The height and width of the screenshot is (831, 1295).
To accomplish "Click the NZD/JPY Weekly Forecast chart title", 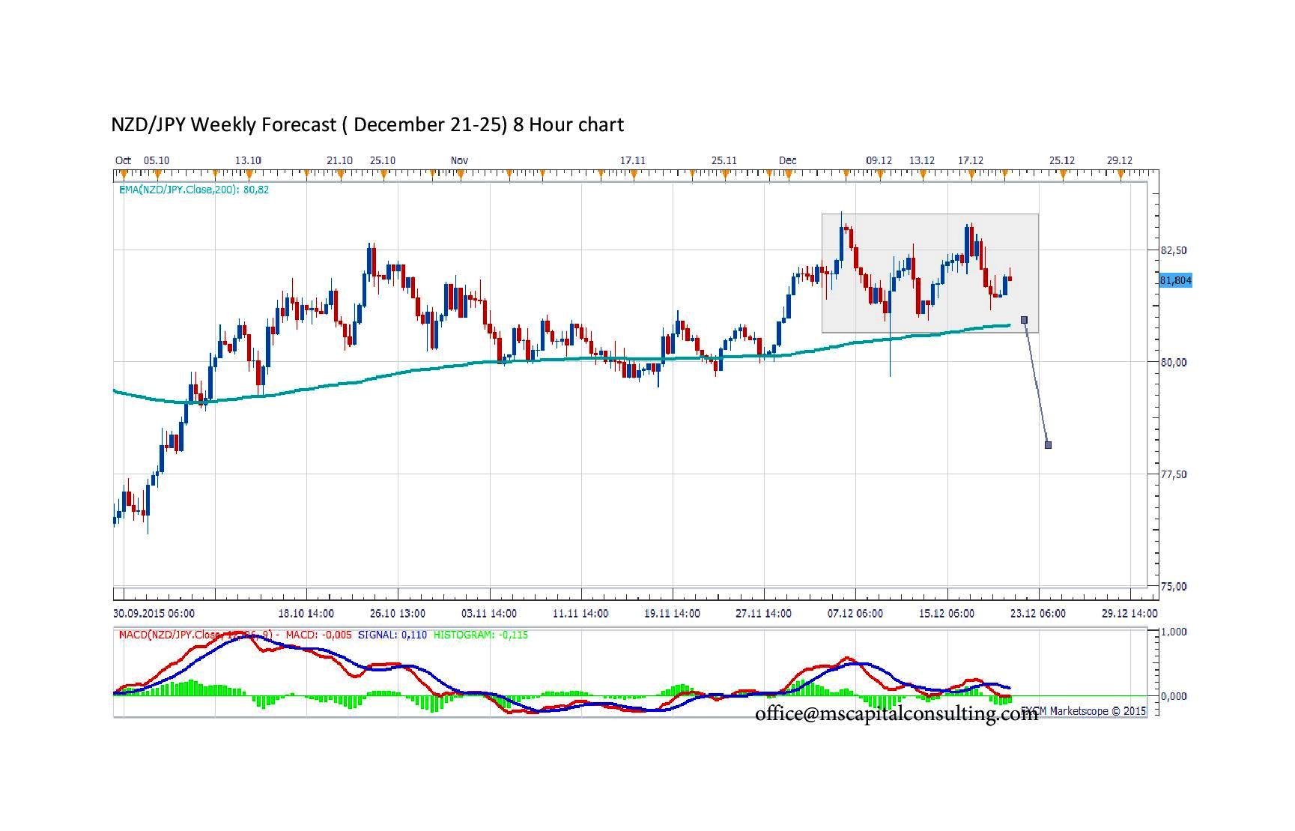I will pos(367,124).
